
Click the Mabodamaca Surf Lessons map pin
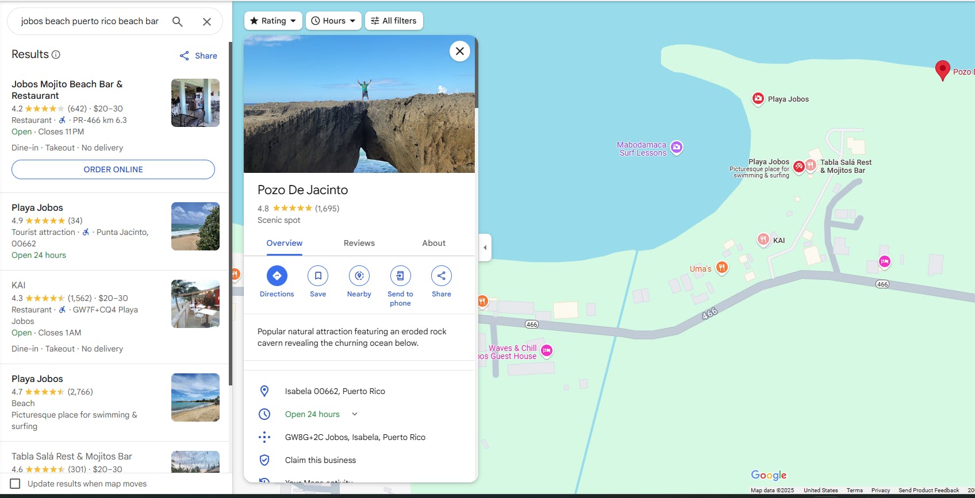(677, 147)
